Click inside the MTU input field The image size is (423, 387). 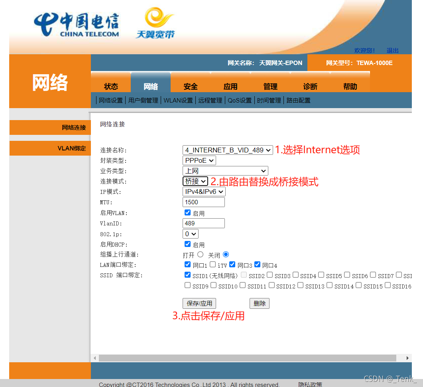click(203, 202)
